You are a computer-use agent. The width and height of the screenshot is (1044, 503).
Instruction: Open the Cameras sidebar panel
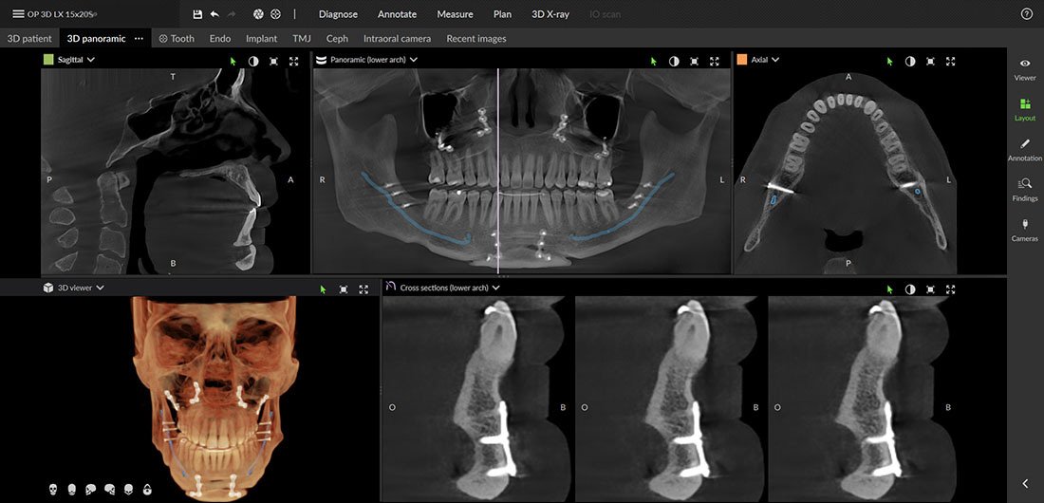pyautogui.click(x=1025, y=228)
